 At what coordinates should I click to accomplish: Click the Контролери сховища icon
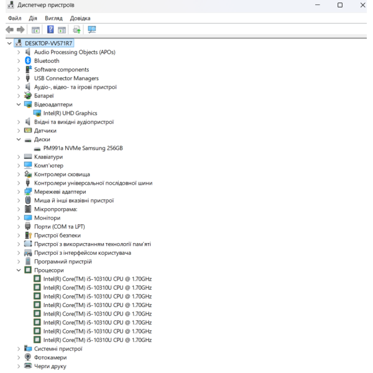coord(28,174)
